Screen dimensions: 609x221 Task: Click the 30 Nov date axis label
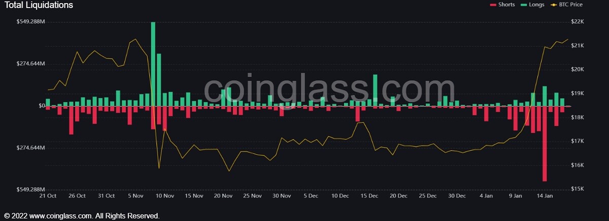point(282,196)
